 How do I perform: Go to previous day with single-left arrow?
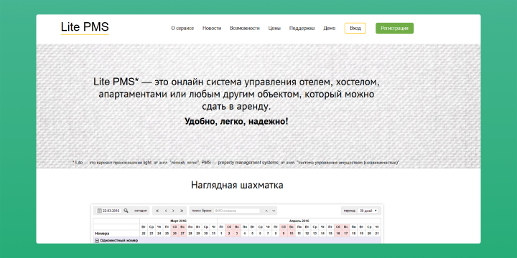(x=166, y=211)
